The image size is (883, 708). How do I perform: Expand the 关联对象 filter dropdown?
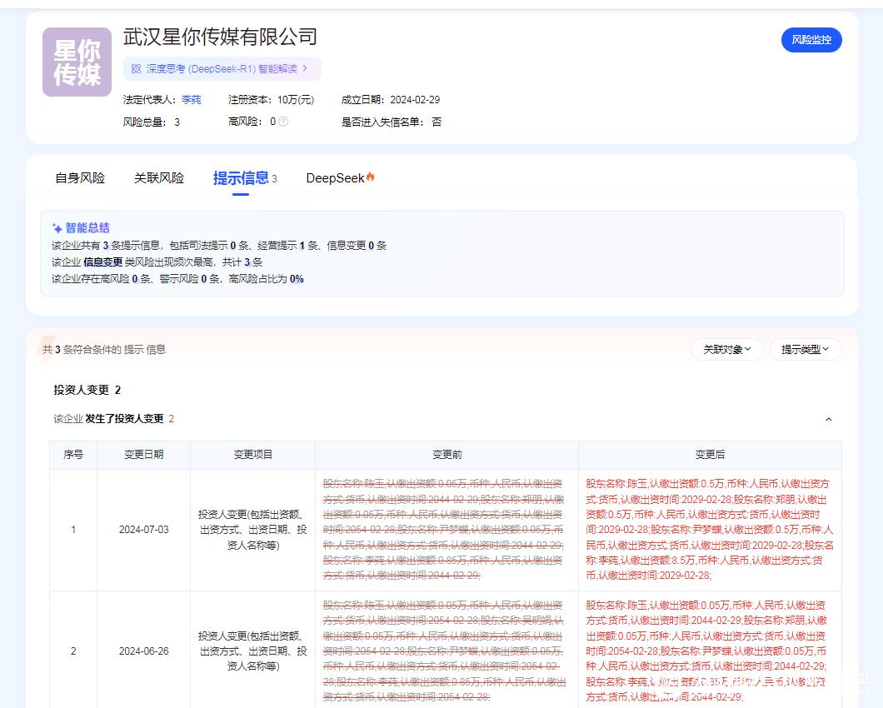click(726, 350)
